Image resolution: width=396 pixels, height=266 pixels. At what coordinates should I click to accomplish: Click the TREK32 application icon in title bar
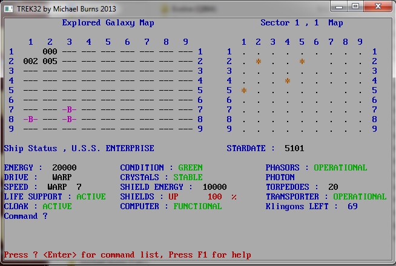[x=8, y=9]
